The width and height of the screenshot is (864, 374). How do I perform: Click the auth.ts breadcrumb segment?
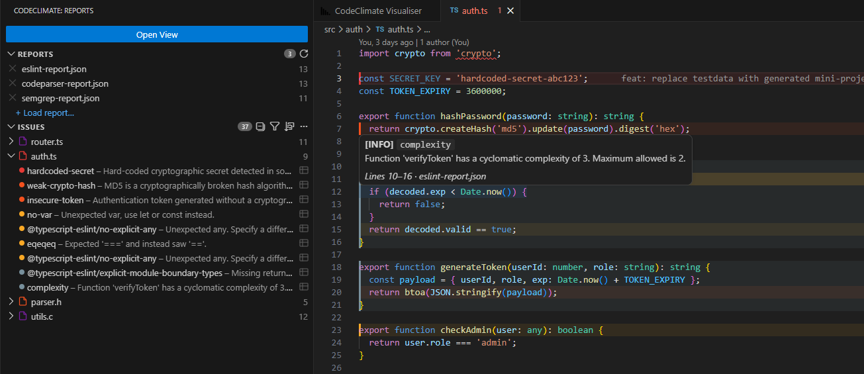(x=401, y=29)
